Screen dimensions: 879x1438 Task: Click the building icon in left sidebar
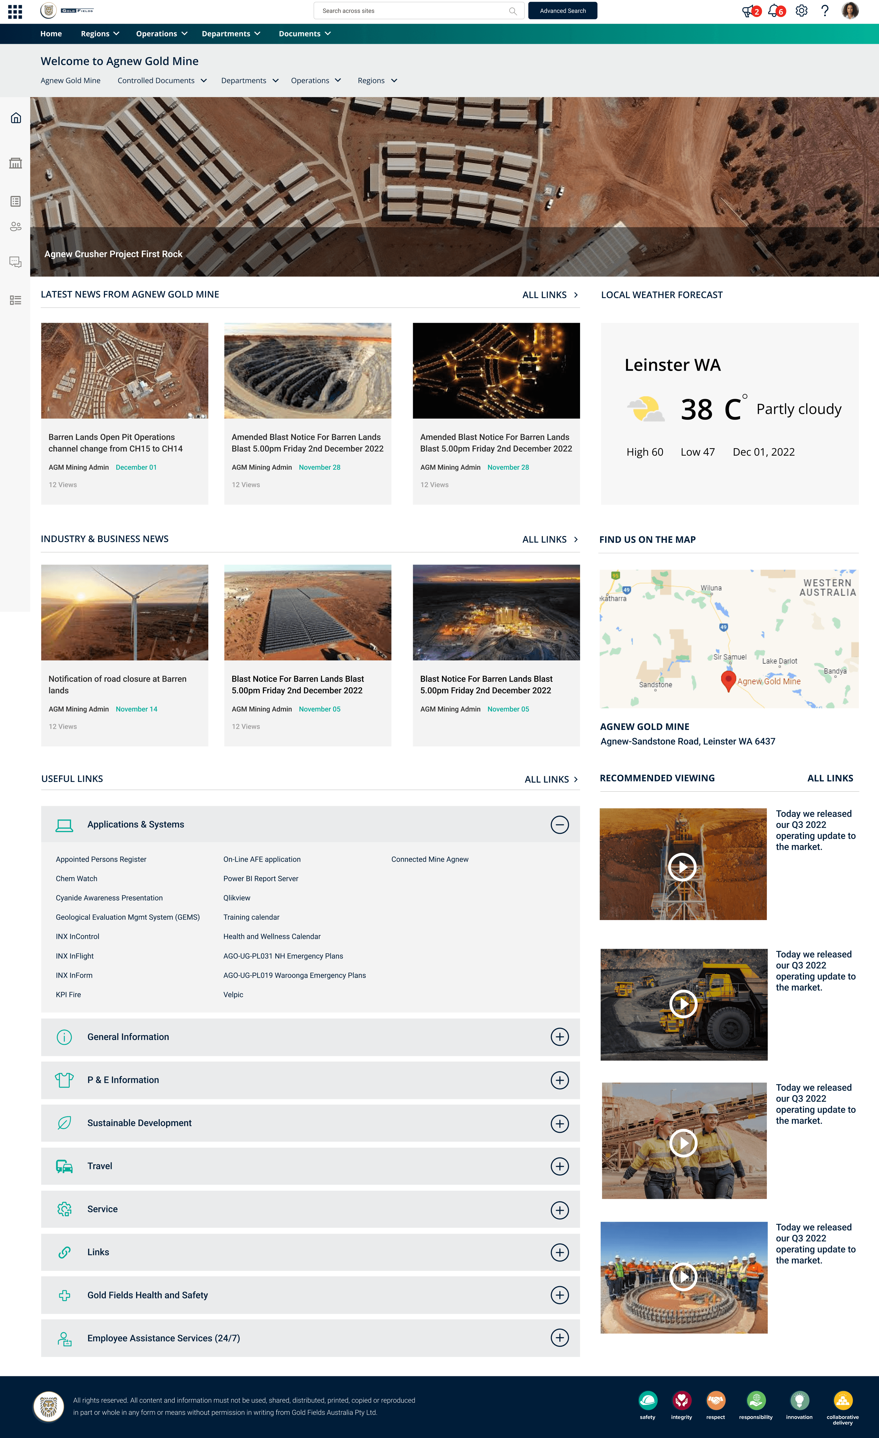[16, 163]
